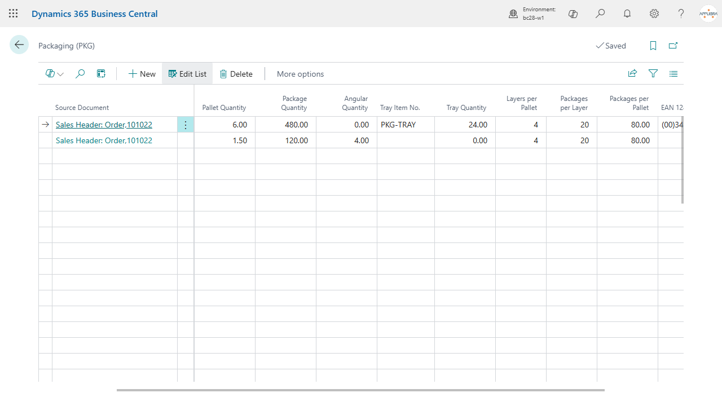Screen dimensions: 722x406
Task: Click the Saved status indicator
Action: point(611,46)
